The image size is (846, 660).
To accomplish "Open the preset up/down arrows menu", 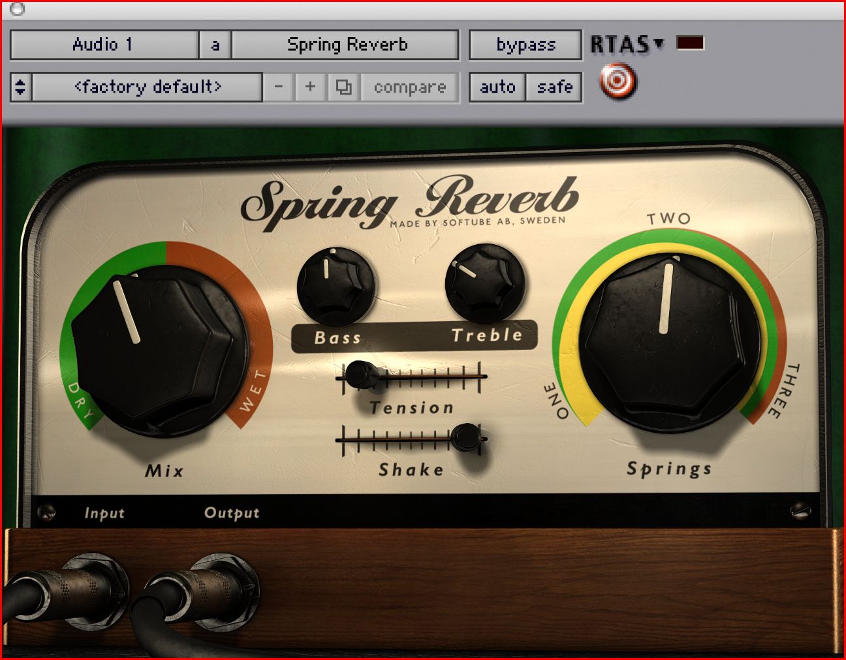I will [x=21, y=87].
